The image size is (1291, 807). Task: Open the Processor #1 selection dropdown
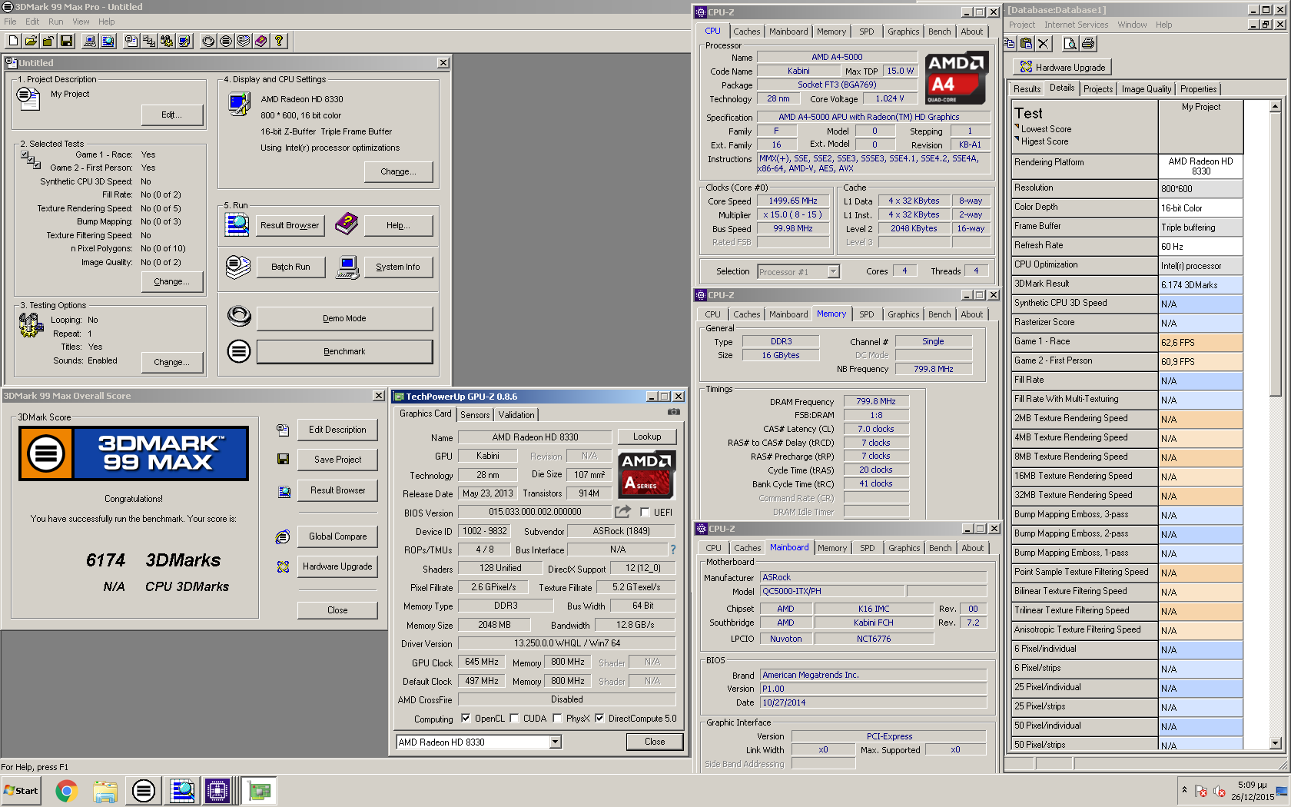point(834,271)
